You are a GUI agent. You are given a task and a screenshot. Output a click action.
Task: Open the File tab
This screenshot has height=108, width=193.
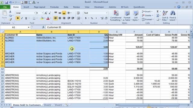[5, 7]
